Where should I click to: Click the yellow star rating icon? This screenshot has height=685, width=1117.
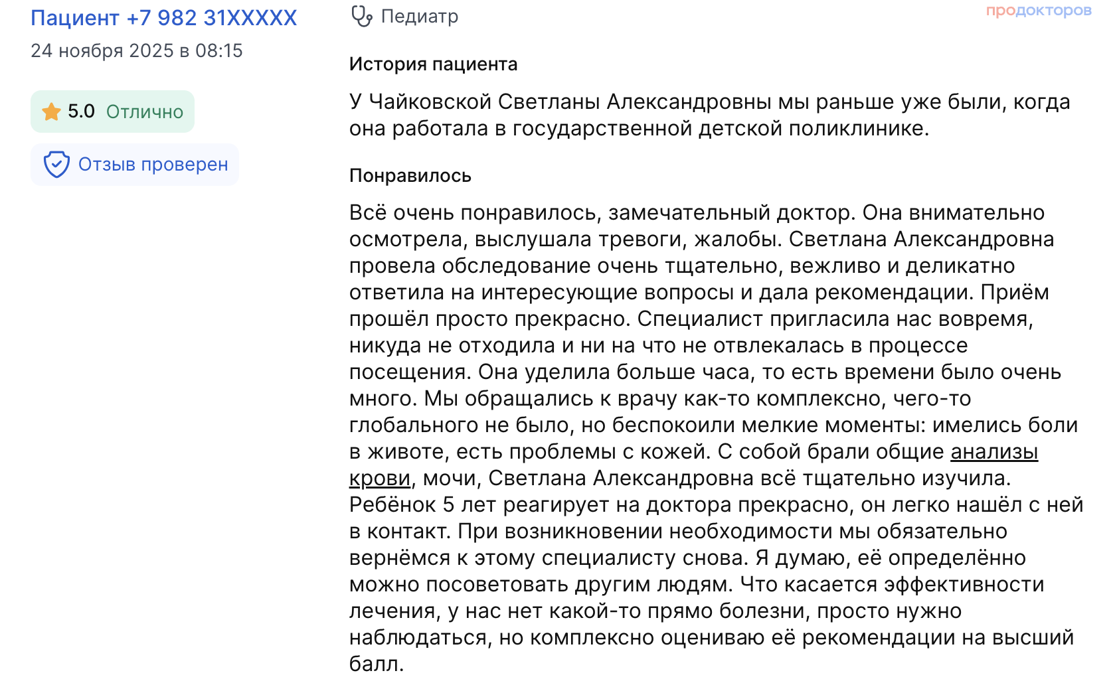pos(51,112)
